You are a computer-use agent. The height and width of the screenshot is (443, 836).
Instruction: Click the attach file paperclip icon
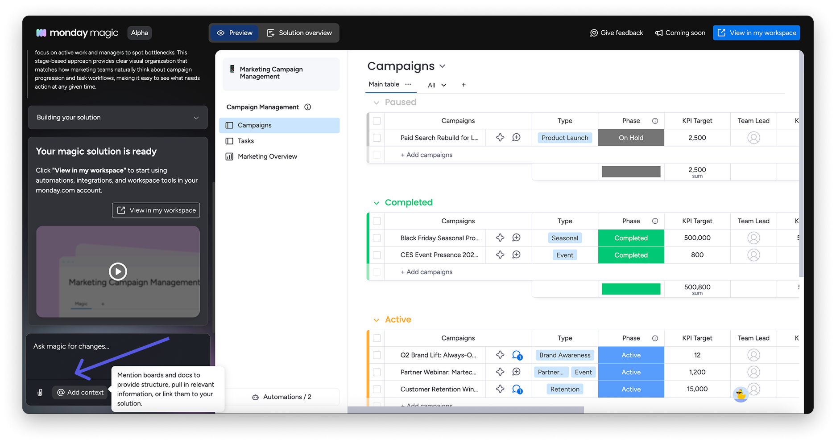coord(40,393)
